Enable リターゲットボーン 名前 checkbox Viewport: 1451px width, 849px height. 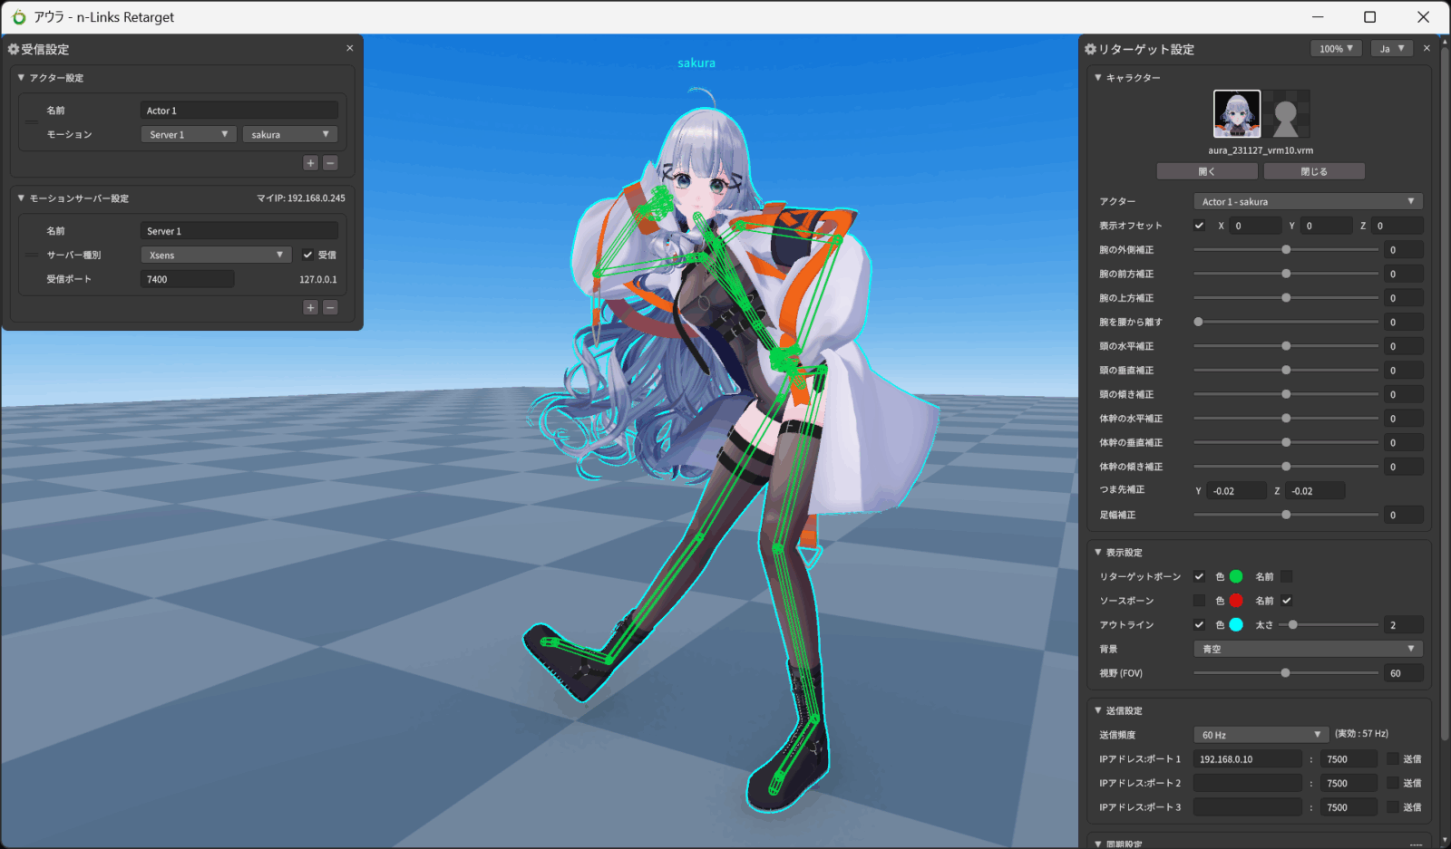tap(1286, 576)
